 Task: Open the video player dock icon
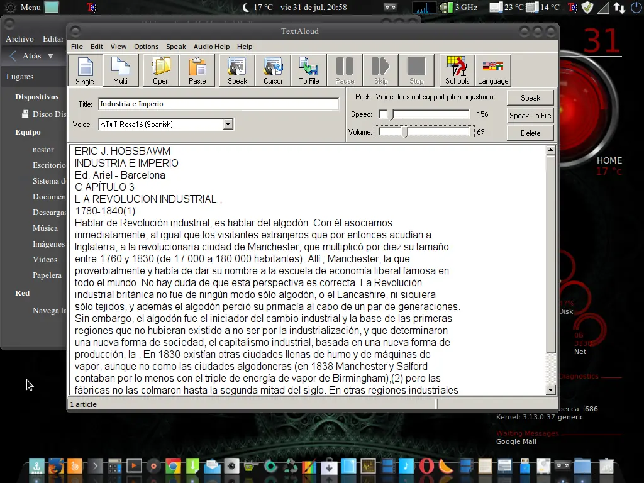134,466
